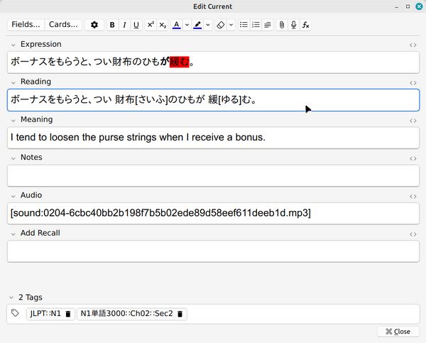Open the text color dropdown arrow
Image resolution: width=426 pixels, height=343 pixels.
tap(187, 25)
